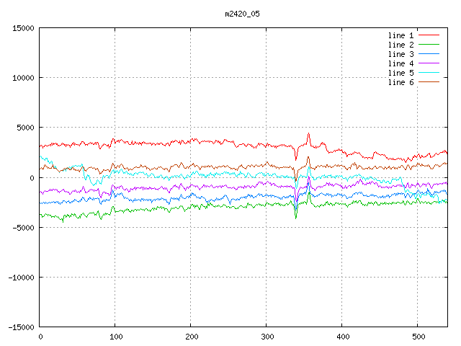Image resolution: width=461 pixels, height=346 pixels.
Task: Click the chart title m2420_05
Action: 243,14
